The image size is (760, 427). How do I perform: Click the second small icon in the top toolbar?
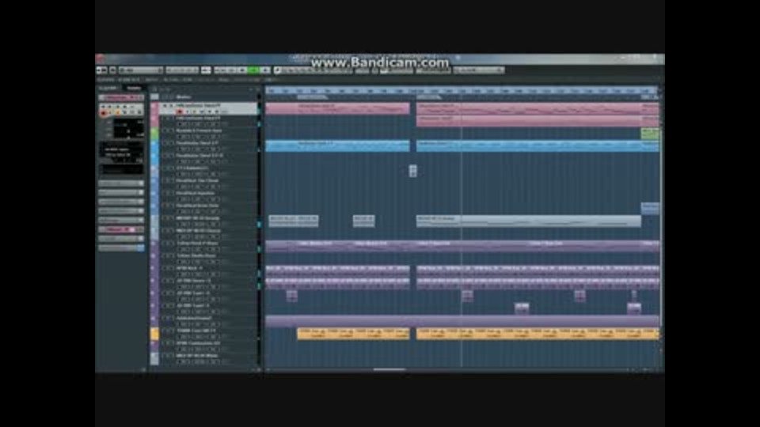coord(112,70)
